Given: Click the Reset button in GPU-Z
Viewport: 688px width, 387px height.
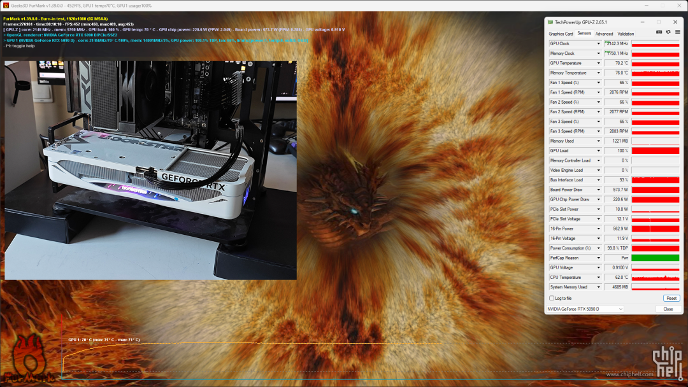Looking at the screenshot, I should click(x=671, y=298).
